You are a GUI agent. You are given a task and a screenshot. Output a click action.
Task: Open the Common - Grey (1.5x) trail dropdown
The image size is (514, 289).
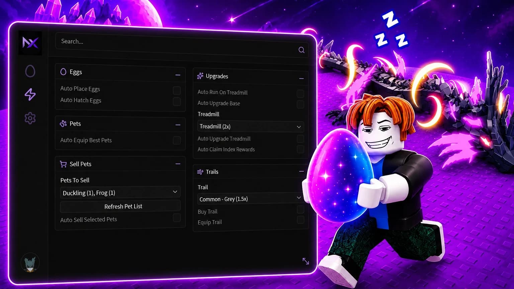tap(250, 198)
